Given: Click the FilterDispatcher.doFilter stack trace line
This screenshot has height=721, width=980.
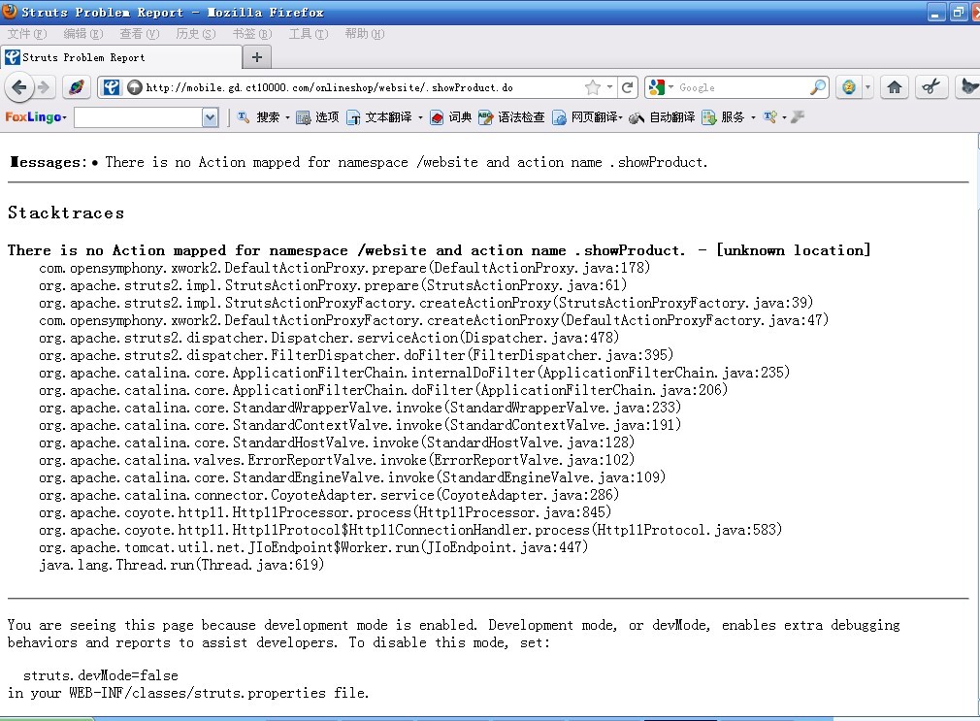Looking at the screenshot, I should [356, 355].
